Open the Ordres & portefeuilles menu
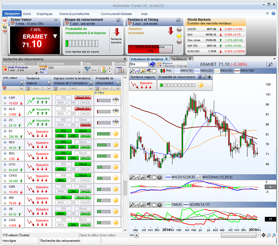The width and height of the screenshot is (279, 246). (74, 14)
